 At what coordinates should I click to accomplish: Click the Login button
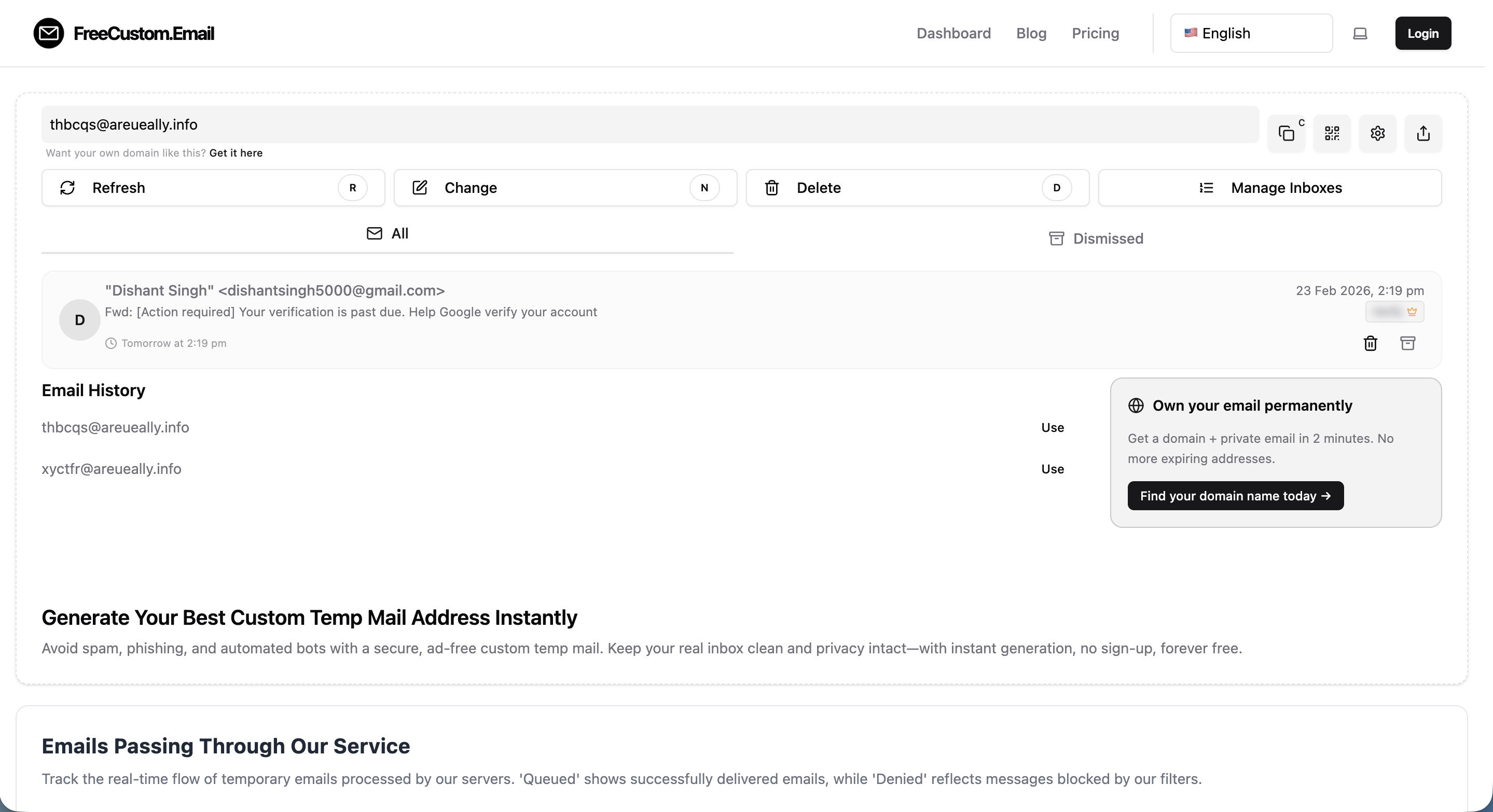point(1423,33)
